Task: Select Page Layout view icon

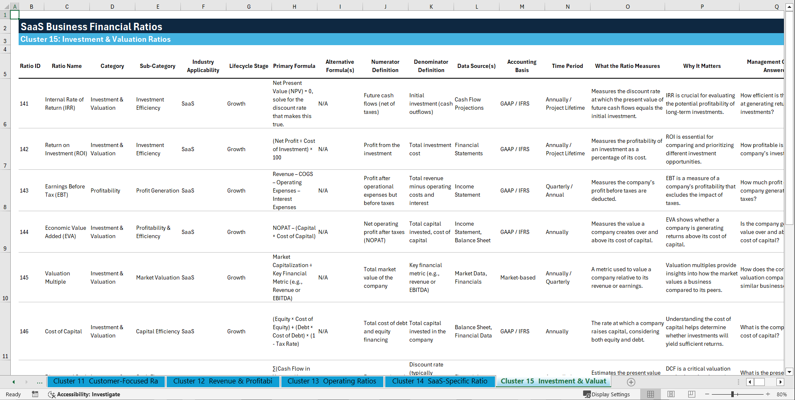Action: (x=671, y=394)
